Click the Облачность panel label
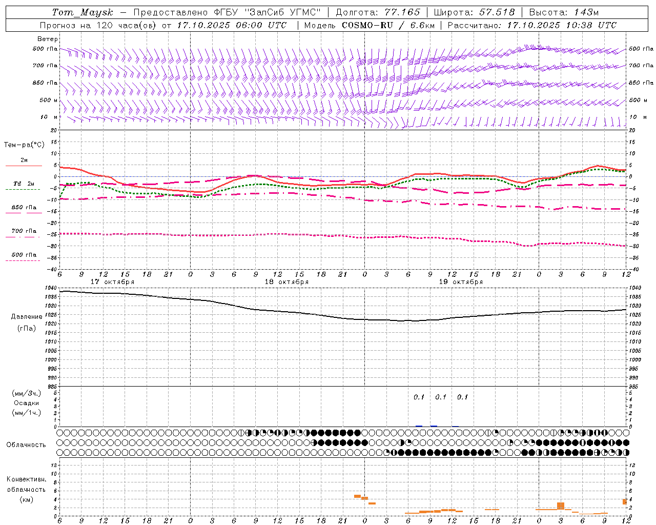 (x=26, y=445)
